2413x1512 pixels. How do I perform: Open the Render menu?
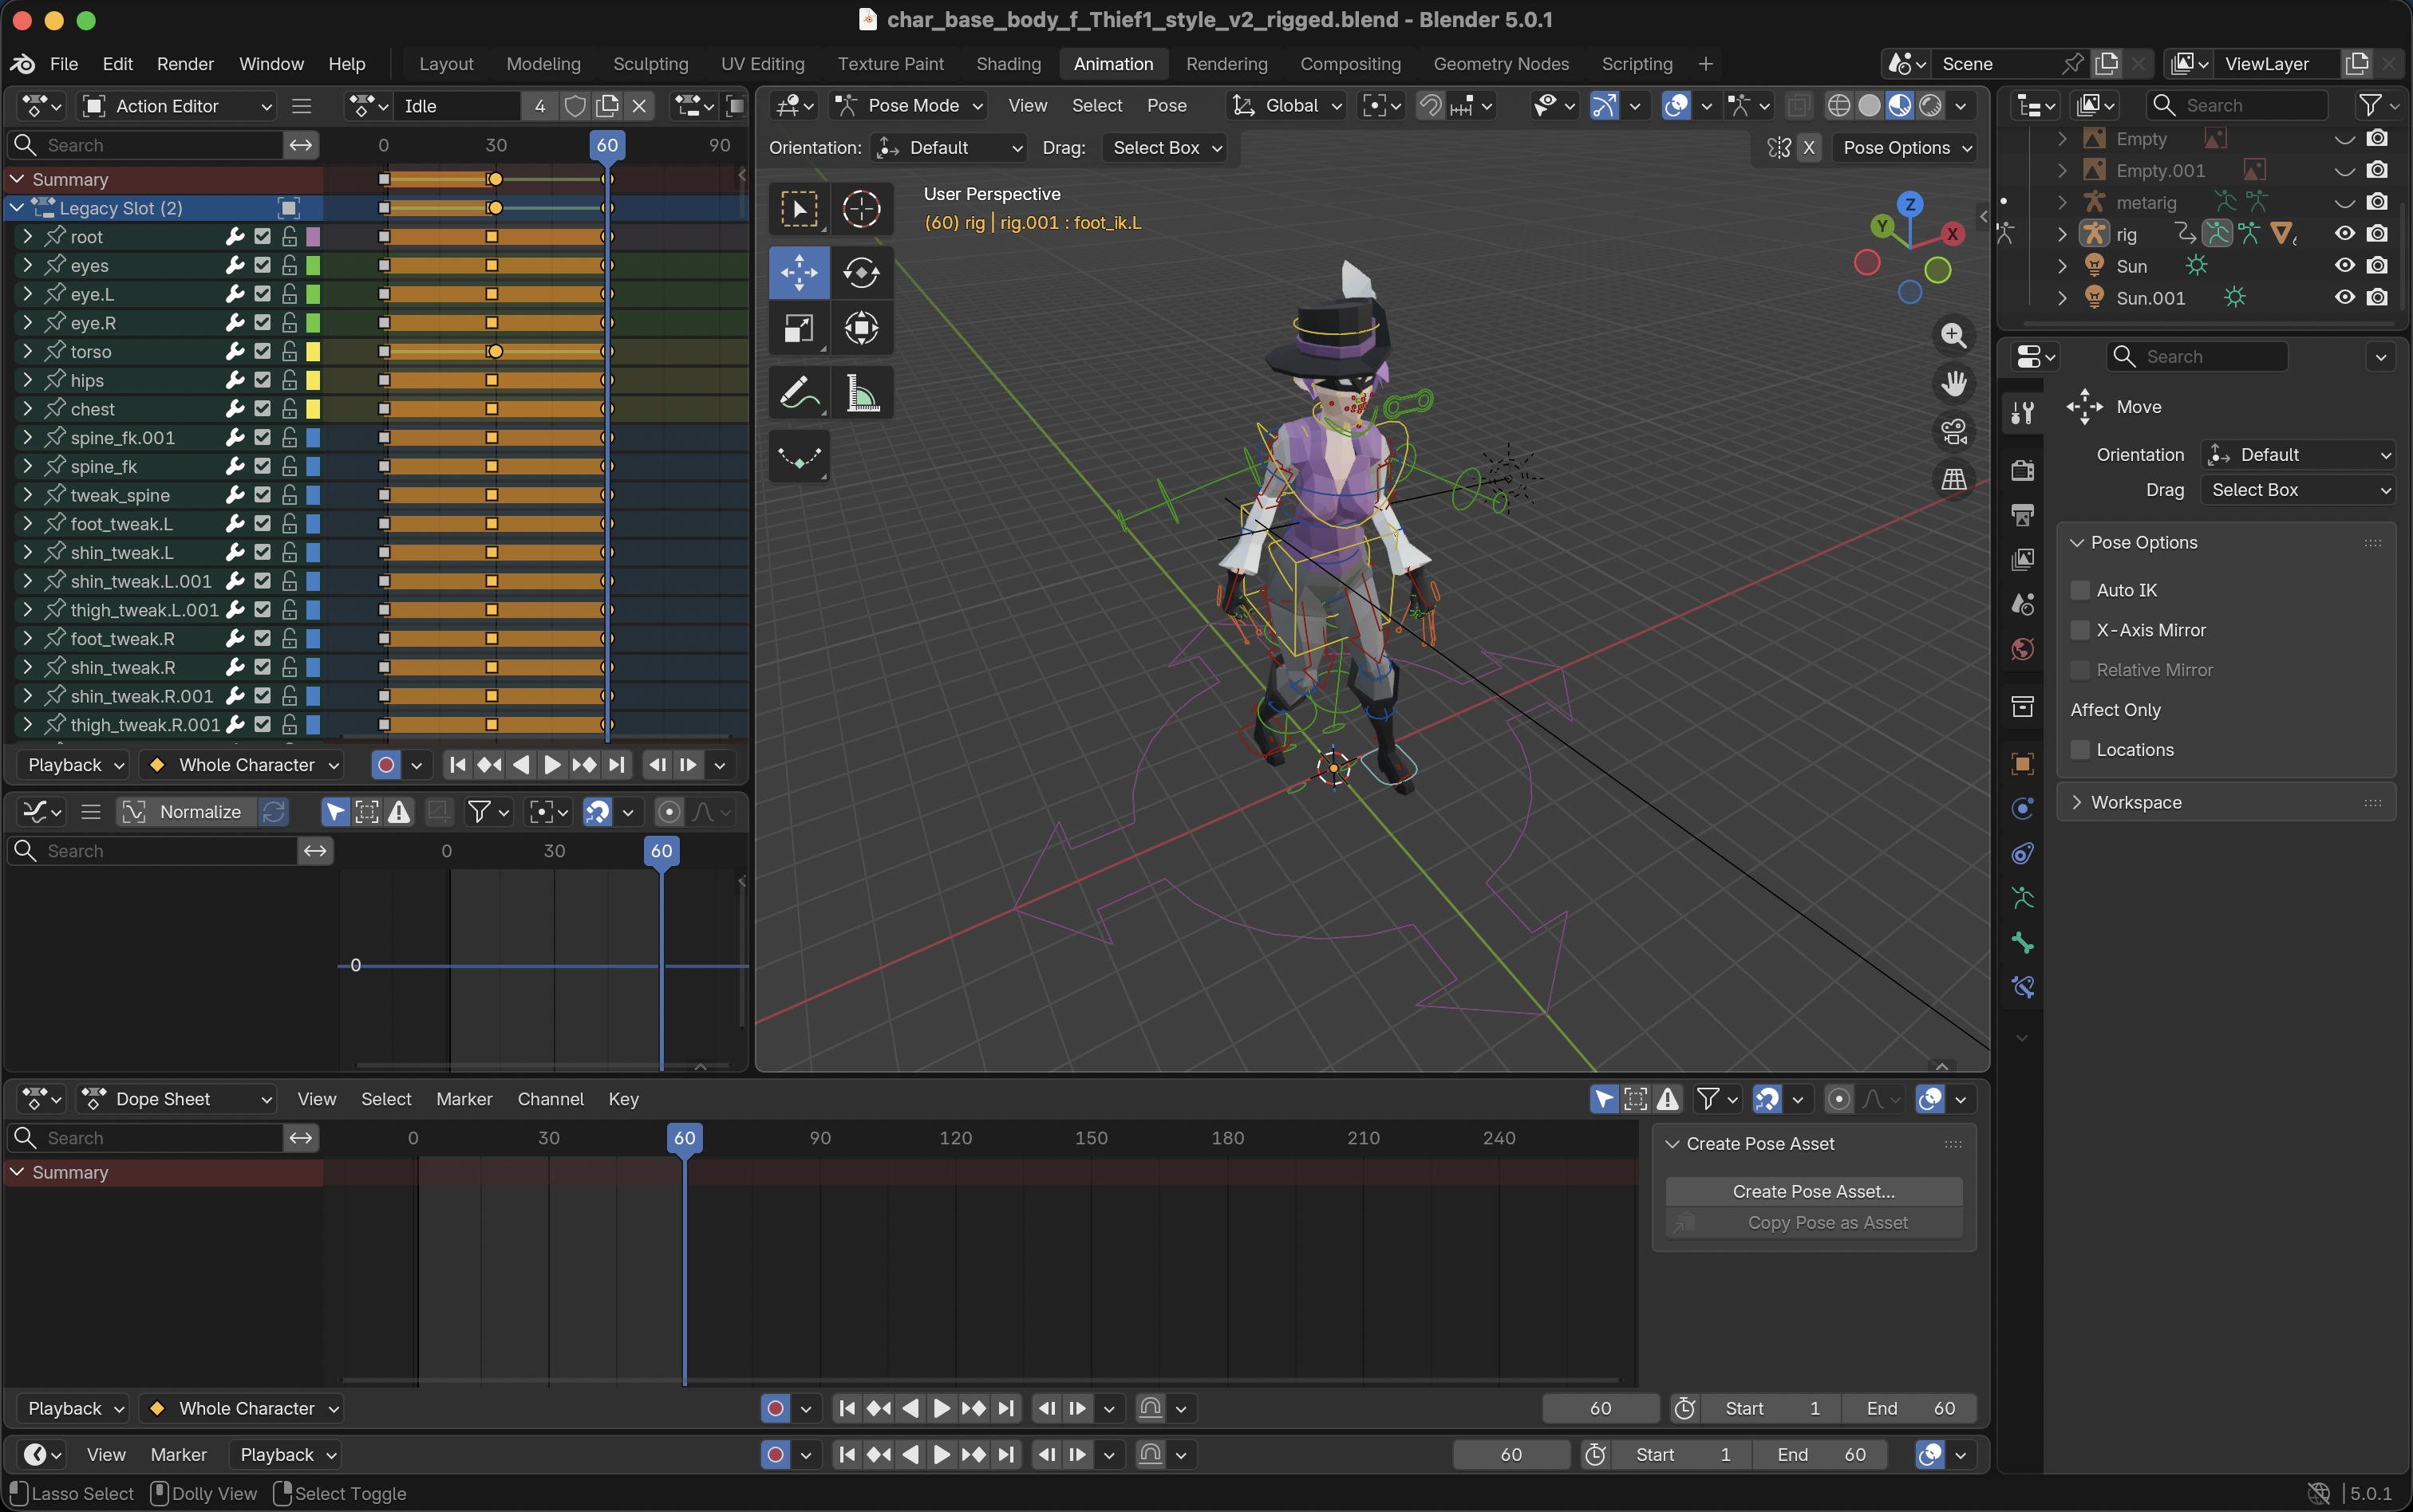(185, 64)
